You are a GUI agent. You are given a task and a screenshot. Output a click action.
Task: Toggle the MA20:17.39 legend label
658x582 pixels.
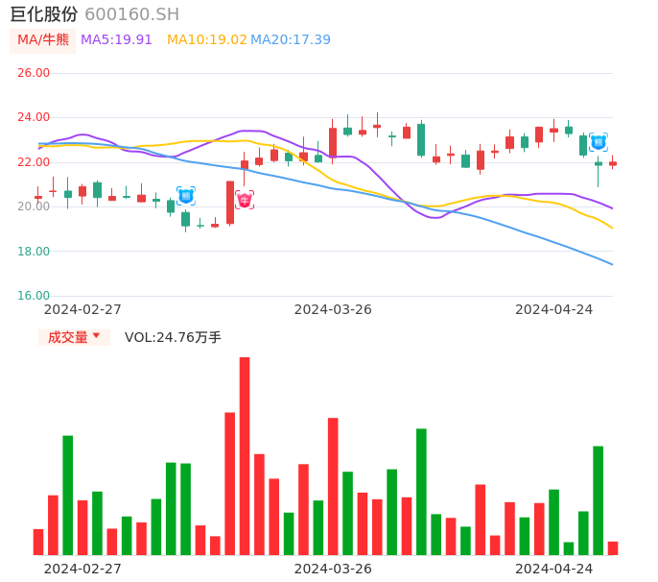click(291, 40)
